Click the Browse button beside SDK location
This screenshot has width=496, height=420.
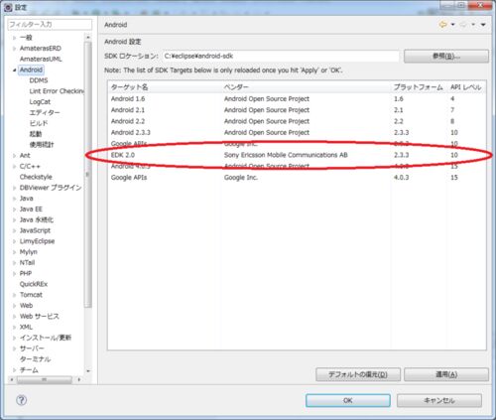446,56
